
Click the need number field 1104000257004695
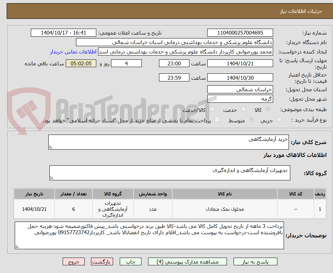click(240, 33)
